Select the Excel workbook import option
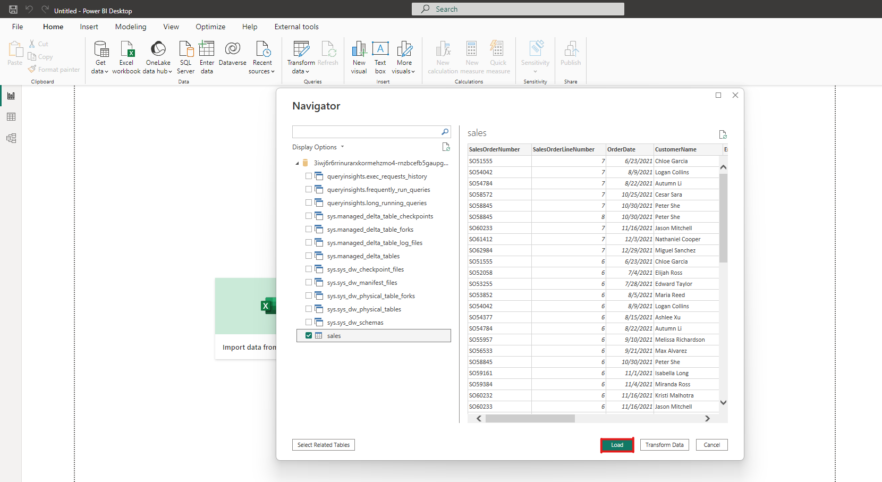The height and width of the screenshot is (482, 882). point(126,57)
